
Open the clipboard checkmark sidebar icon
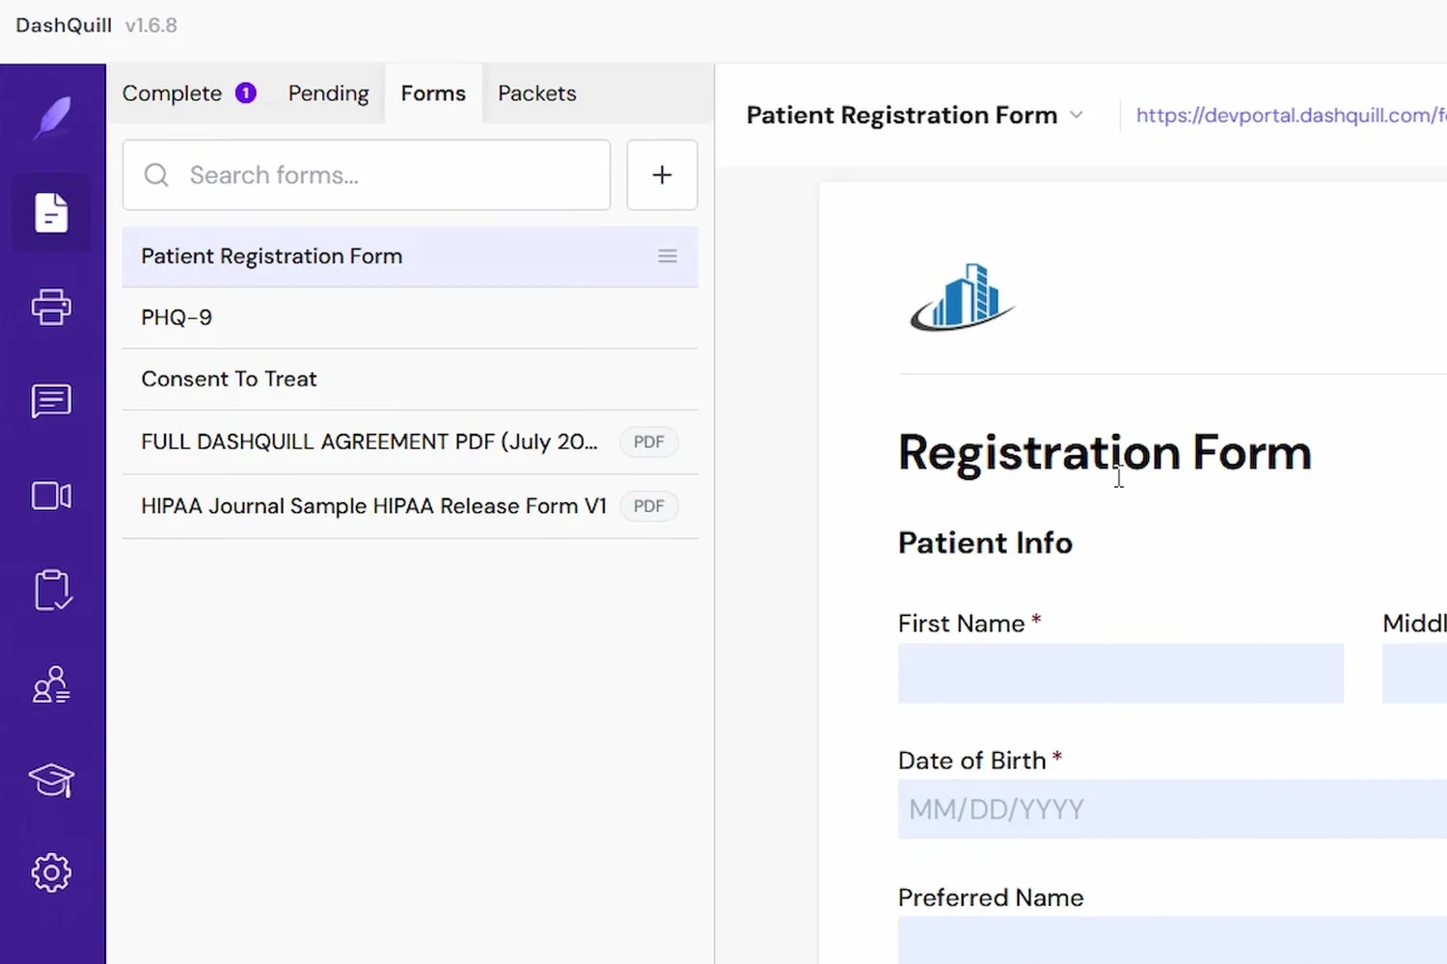click(x=51, y=590)
